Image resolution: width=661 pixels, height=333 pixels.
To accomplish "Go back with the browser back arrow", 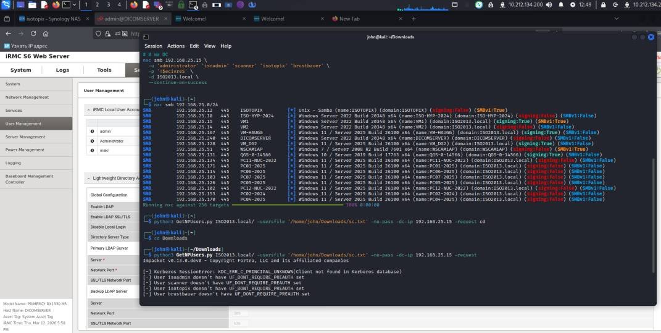I will click(9, 34).
